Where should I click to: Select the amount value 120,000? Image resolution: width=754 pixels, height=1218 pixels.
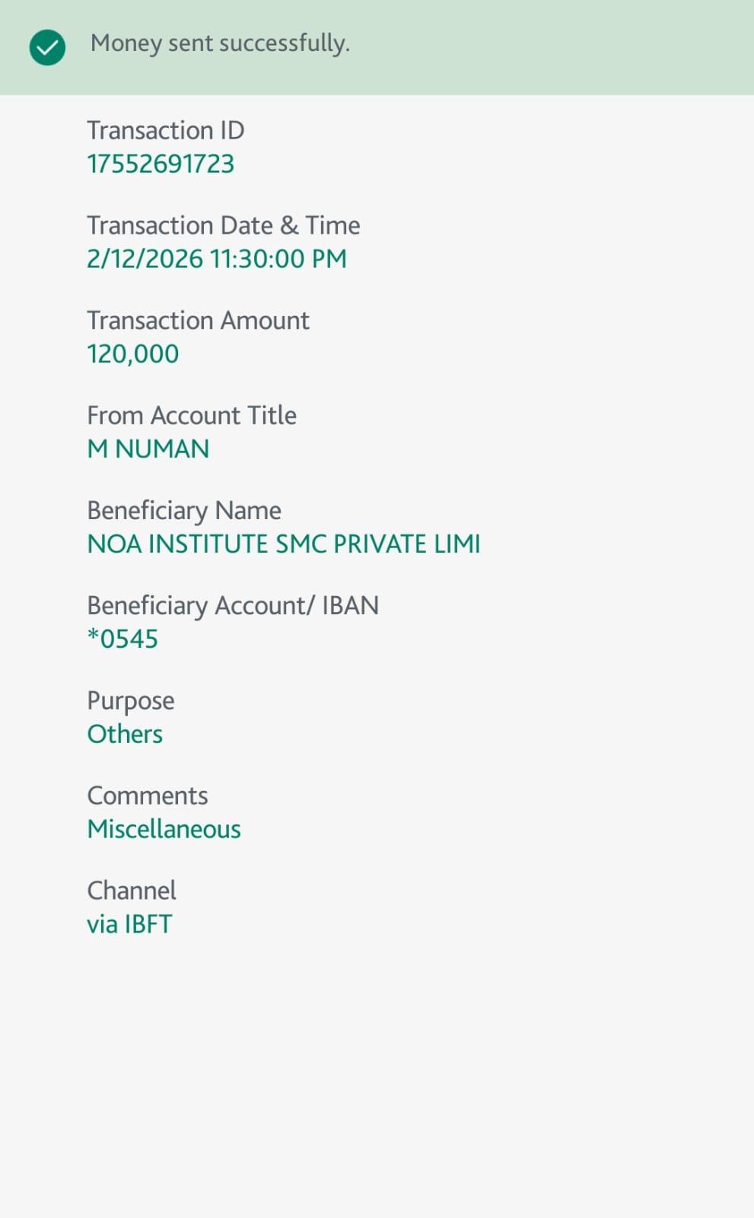[x=132, y=354]
